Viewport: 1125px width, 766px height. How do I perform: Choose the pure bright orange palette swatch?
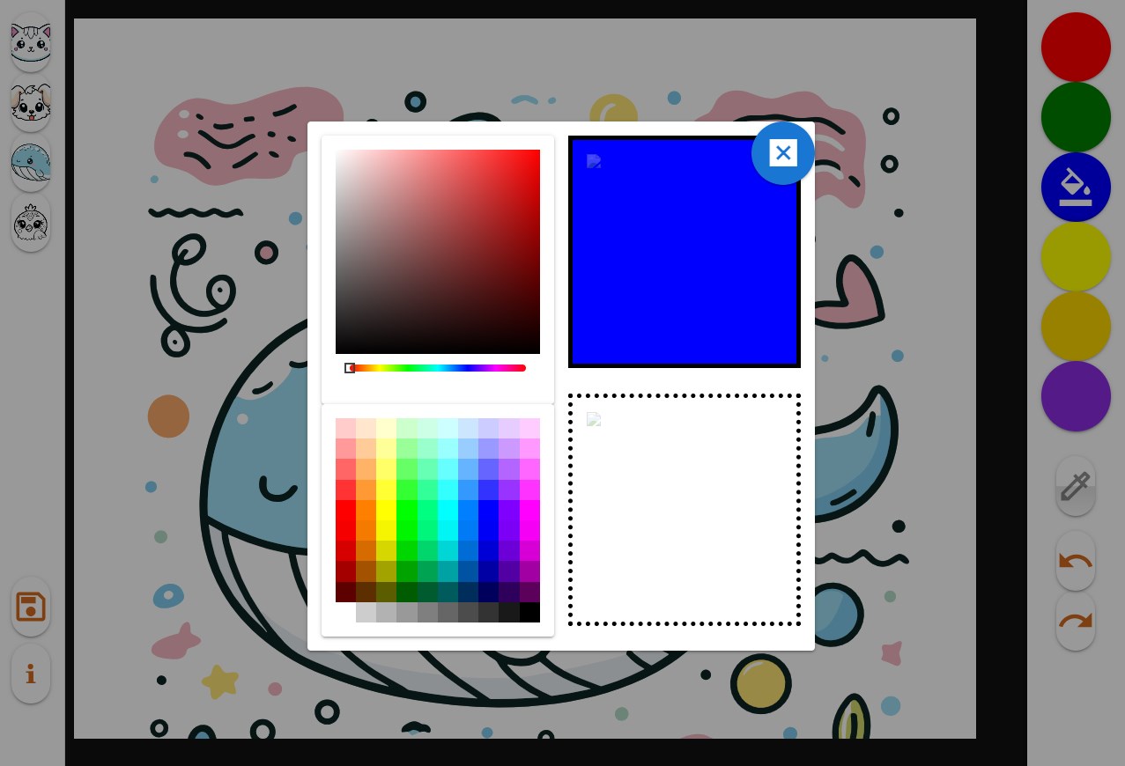pos(366,511)
